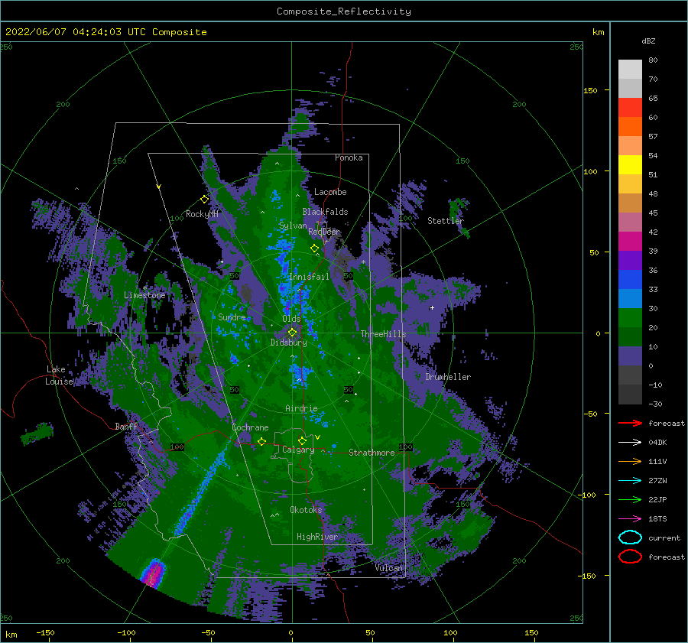Click the dBZ legend heading
Image resolution: width=688 pixels, height=643 pixels.
tap(648, 41)
